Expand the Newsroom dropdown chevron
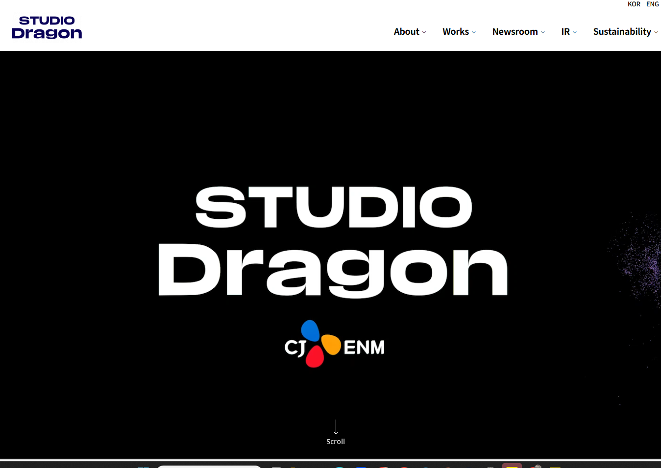 pyautogui.click(x=543, y=32)
